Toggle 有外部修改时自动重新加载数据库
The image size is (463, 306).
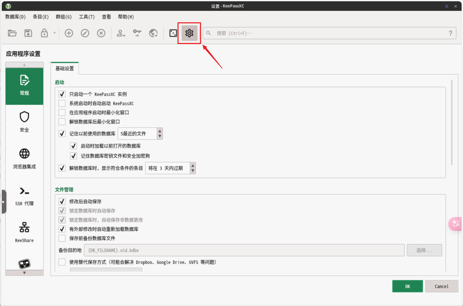click(62, 229)
